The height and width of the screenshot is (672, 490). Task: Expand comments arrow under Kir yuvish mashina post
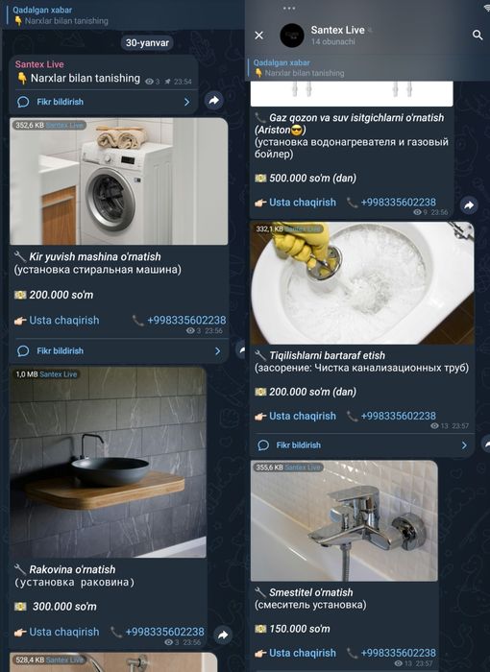pos(217,351)
